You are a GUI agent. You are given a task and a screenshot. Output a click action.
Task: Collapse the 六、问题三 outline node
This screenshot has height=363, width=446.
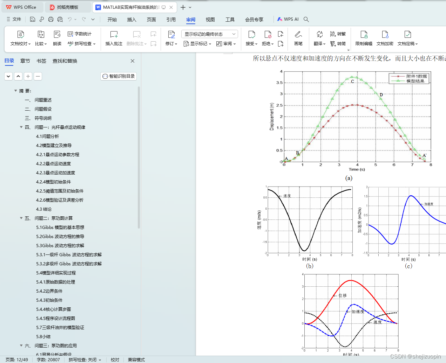(21, 345)
